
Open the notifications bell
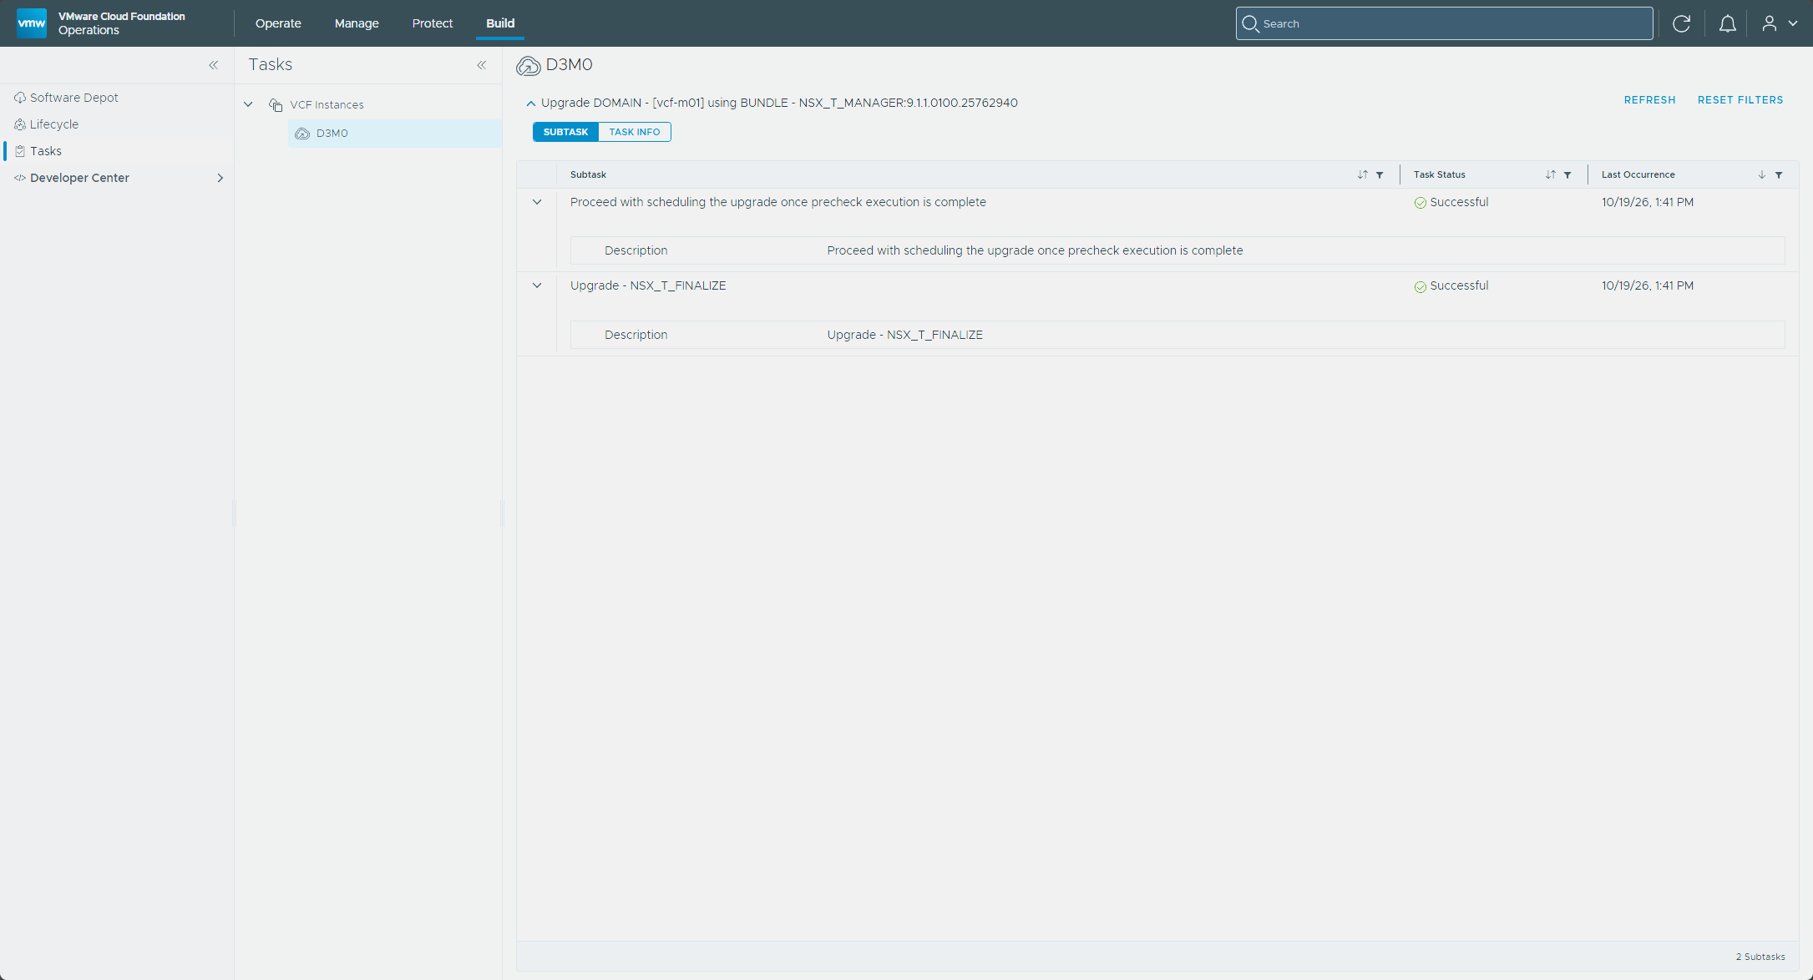point(1727,23)
